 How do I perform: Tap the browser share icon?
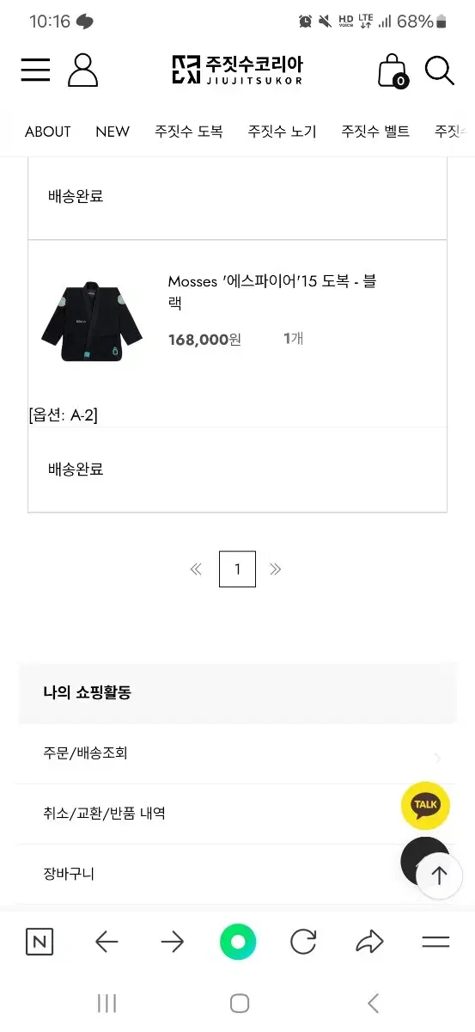(x=369, y=943)
